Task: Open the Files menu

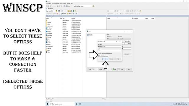Action: click(x=53, y=4)
